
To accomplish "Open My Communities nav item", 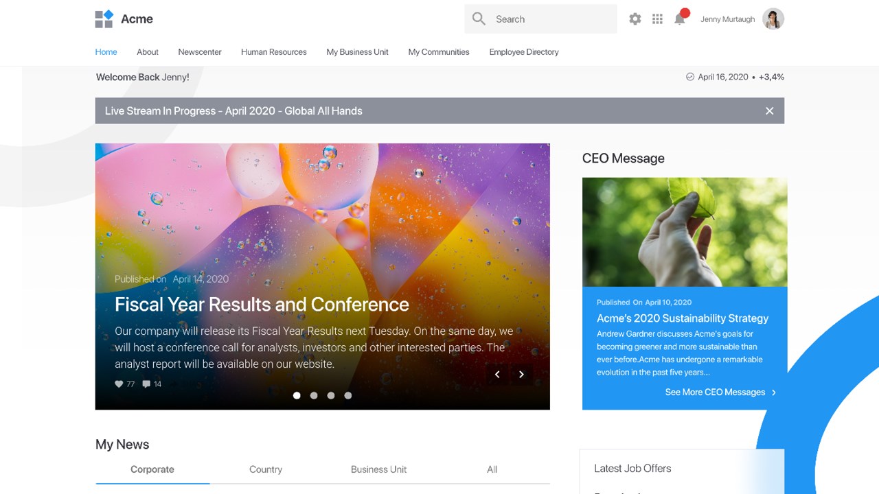I will pyautogui.click(x=439, y=52).
